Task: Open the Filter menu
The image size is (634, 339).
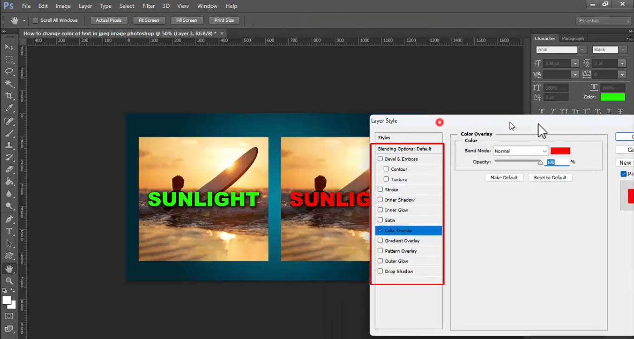Action: [148, 6]
